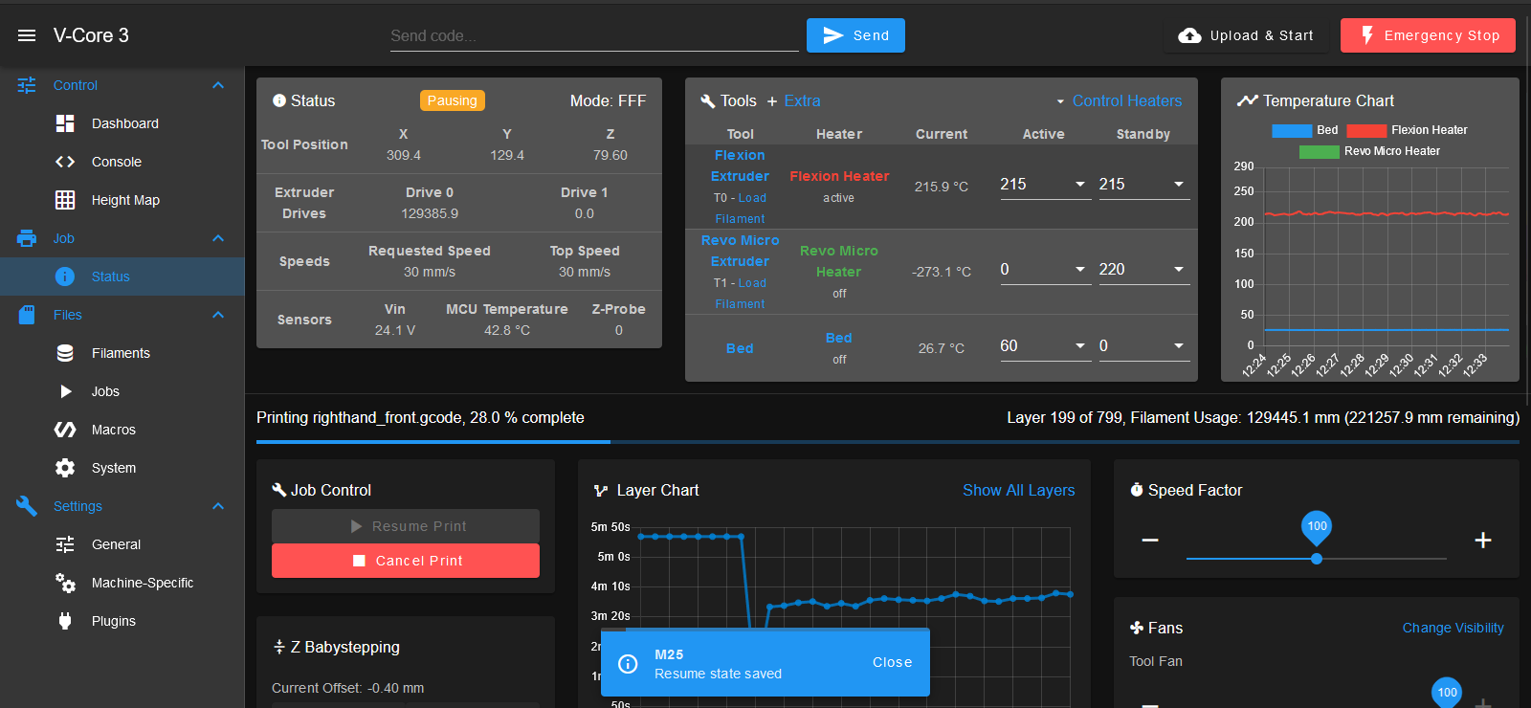The height and width of the screenshot is (708, 1531).
Task: Click the Status info icon in sidebar
Action: point(65,277)
